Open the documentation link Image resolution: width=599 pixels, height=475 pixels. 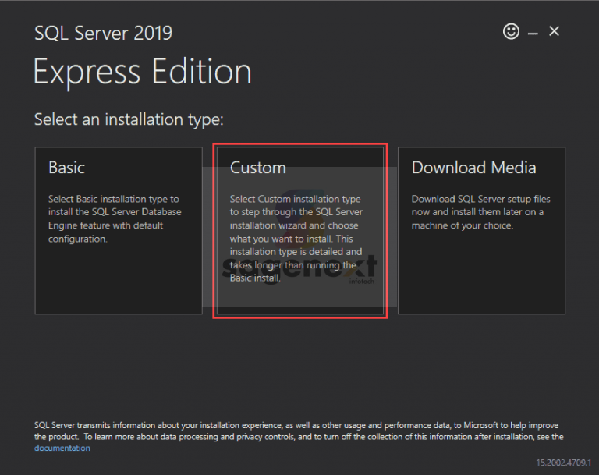62,448
